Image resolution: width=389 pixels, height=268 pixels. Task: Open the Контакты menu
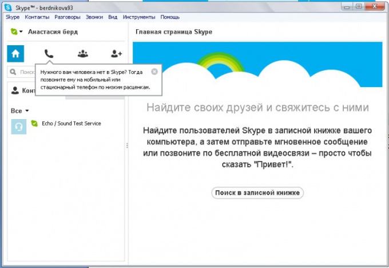click(37, 17)
